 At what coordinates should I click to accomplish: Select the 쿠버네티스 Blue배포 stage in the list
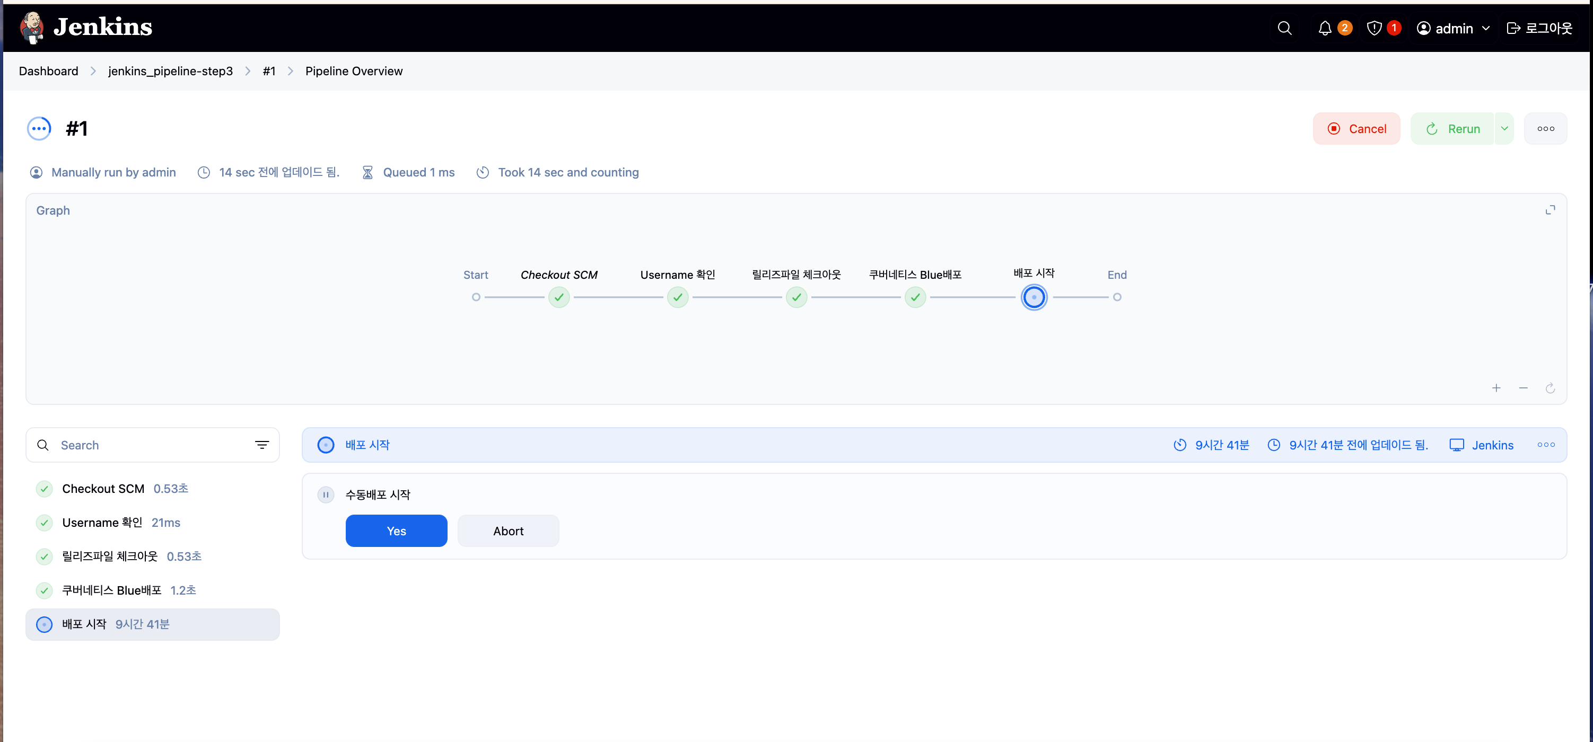111,590
